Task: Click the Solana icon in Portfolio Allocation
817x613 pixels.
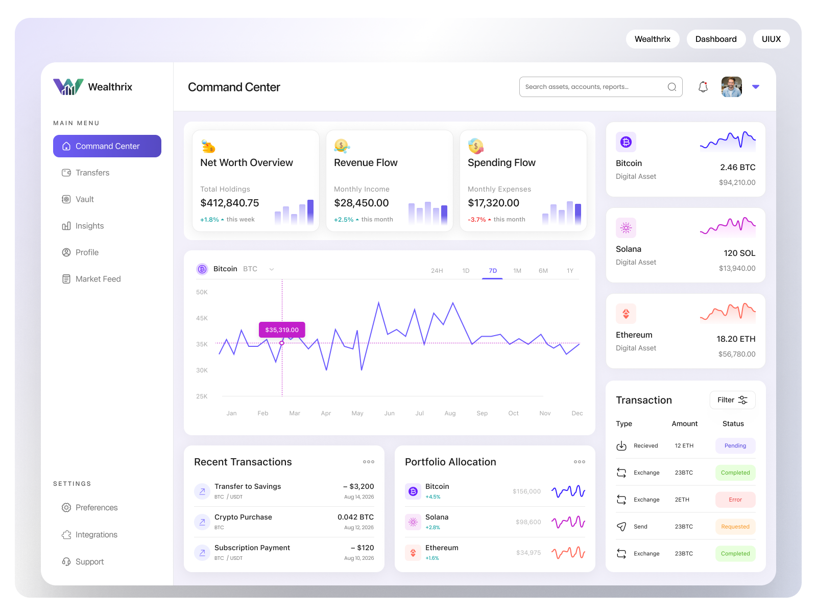Action: (x=413, y=522)
